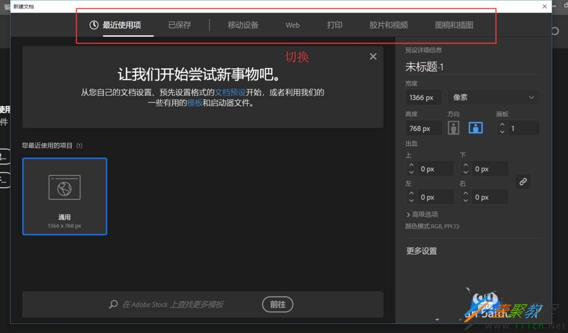Decrease the 上 bleed value
The height and width of the screenshot is (333, 568).
(411, 172)
